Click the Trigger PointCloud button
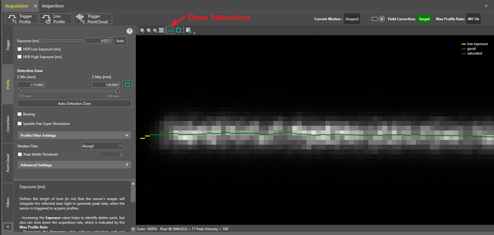The width and height of the screenshot is (494, 235). coord(93,19)
